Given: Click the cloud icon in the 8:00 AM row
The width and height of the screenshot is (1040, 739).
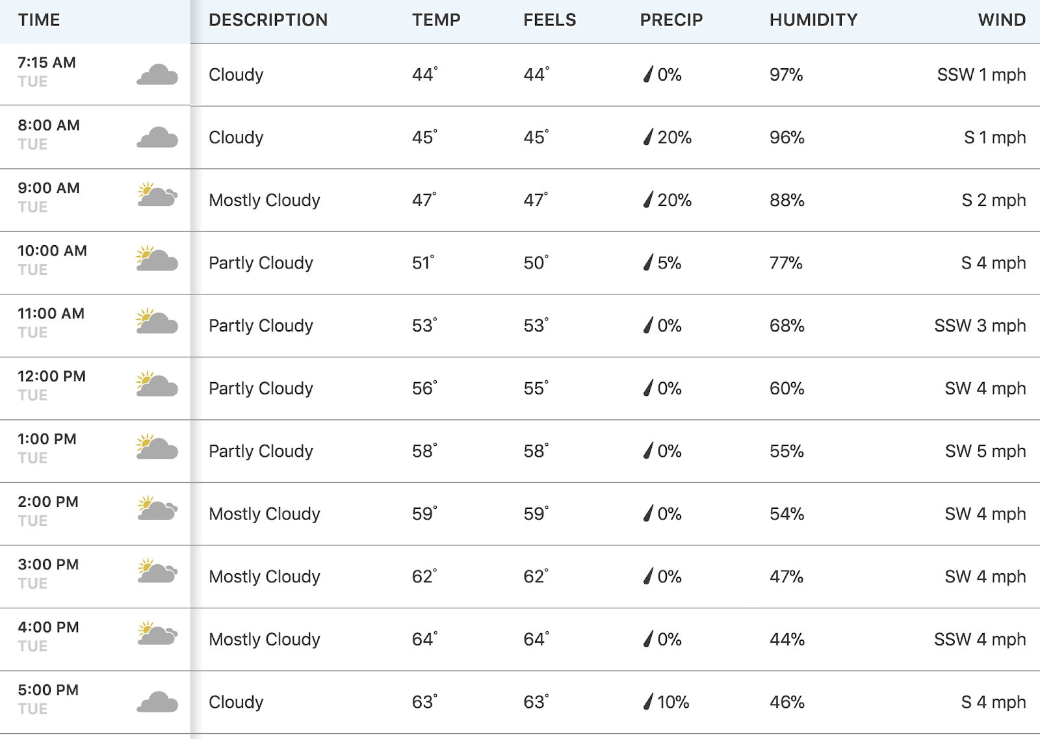Looking at the screenshot, I should 157,138.
